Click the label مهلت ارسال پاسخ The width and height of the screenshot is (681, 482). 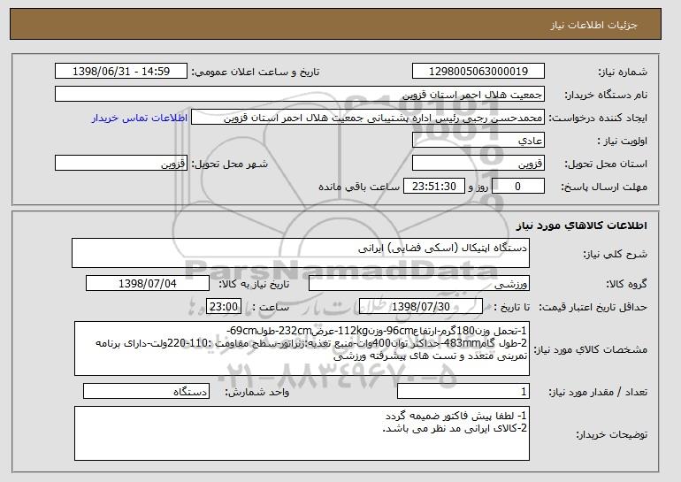point(604,187)
